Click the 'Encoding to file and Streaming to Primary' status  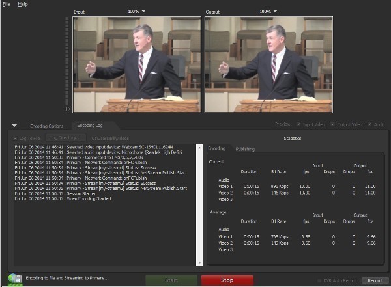[67, 278]
